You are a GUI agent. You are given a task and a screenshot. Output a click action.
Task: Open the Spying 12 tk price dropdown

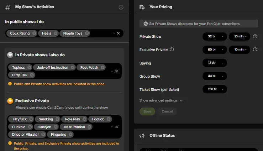215,63
